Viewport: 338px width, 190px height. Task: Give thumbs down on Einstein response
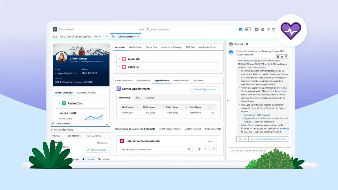(286, 56)
